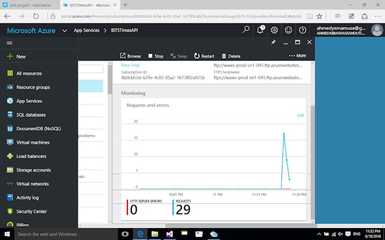Open Visual Studio from taskbar
385x240 pixels.
[x=169, y=234]
